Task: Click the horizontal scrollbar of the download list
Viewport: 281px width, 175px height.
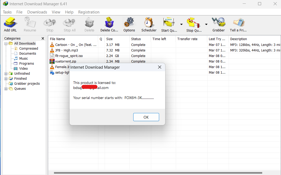Action: click(158, 173)
